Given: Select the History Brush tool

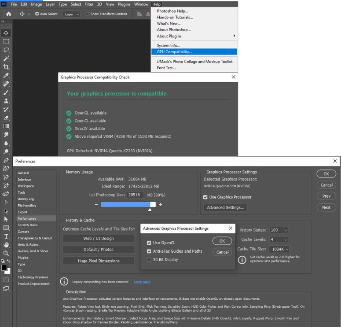Looking at the screenshot, I should 6,109.
